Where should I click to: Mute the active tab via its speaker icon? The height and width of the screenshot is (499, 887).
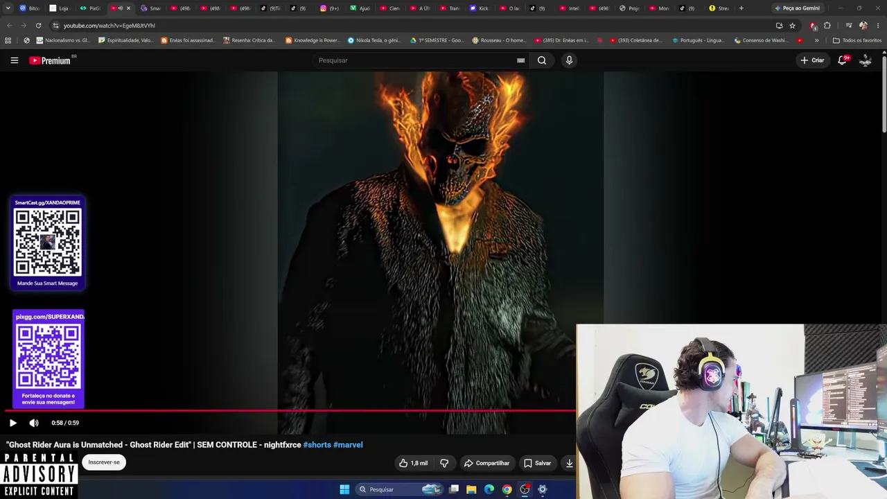tap(121, 8)
